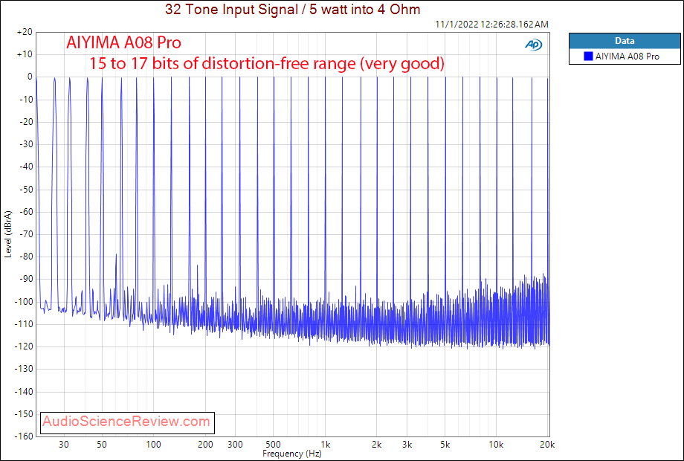Image resolution: width=684 pixels, height=461 pixels.
Task: Click the '3k' frequency axis tick label
Action: click(x=407, y=445)
